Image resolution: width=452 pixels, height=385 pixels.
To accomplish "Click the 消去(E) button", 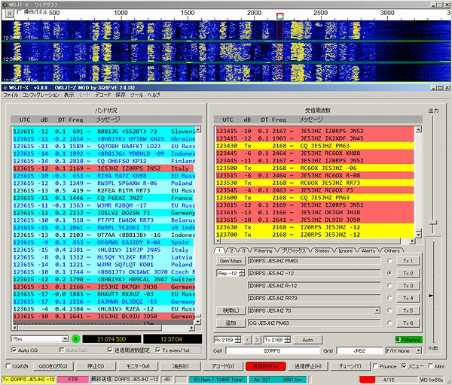I will click(x=181, y=366).
